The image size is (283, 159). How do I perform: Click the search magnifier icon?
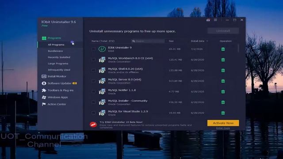[134, 41]
